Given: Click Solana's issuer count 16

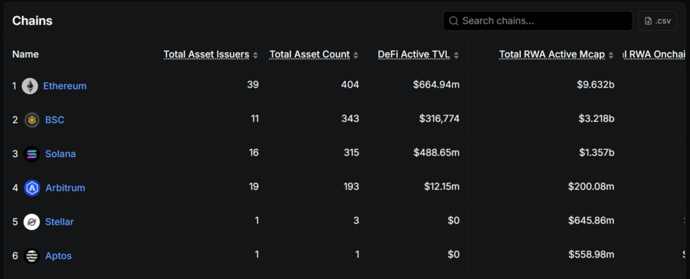Looking at the screenshot, I should click(253, 153).
